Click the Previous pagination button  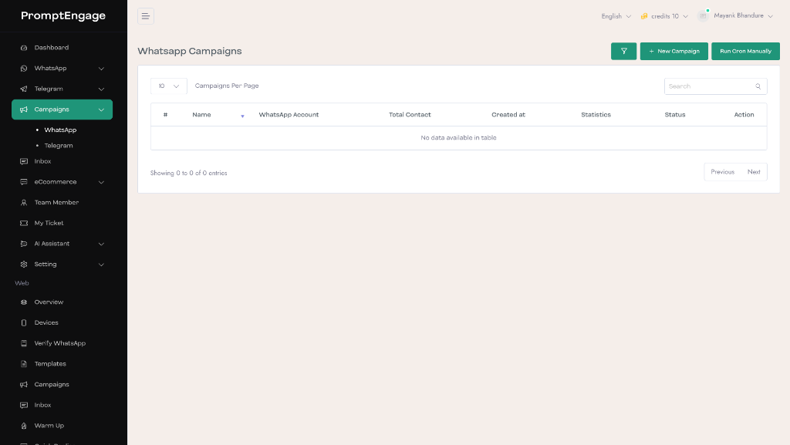pos(722,172)
